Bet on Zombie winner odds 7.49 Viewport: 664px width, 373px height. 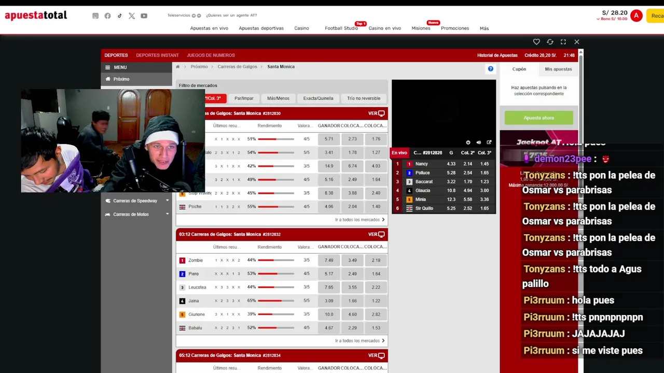point(329,260)
